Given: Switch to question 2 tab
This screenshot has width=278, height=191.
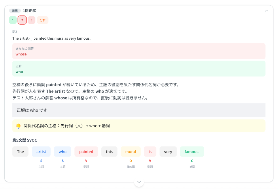Looking at the screenshot, I should (x=22, y=20).
